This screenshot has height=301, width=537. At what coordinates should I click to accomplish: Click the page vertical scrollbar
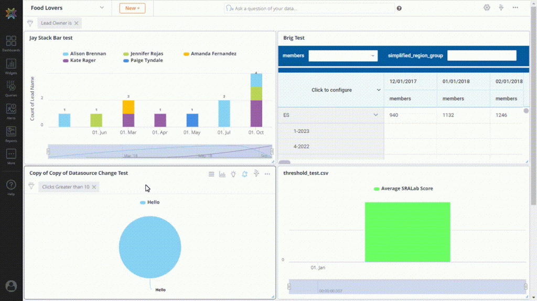pyautogui.click(x=533, y=106)
